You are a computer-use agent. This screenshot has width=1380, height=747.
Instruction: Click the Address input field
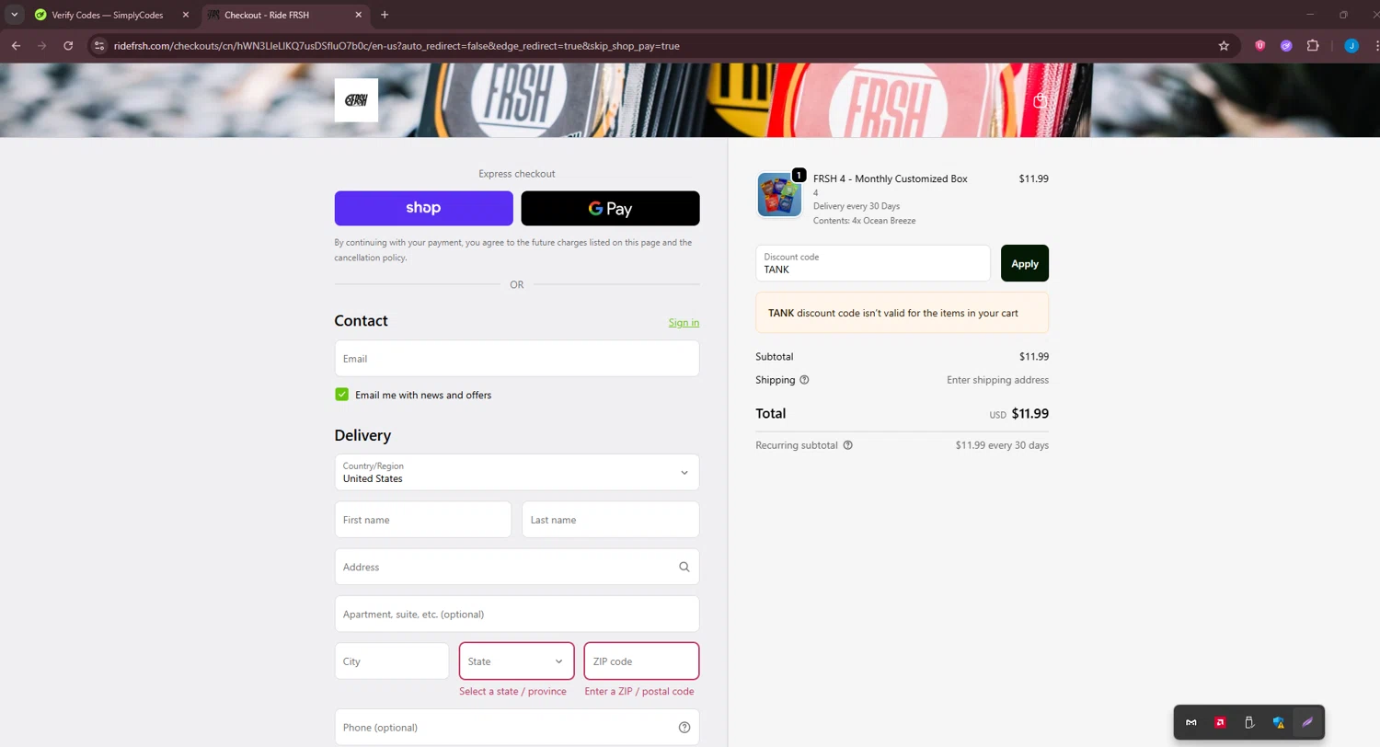pos(517,567)
